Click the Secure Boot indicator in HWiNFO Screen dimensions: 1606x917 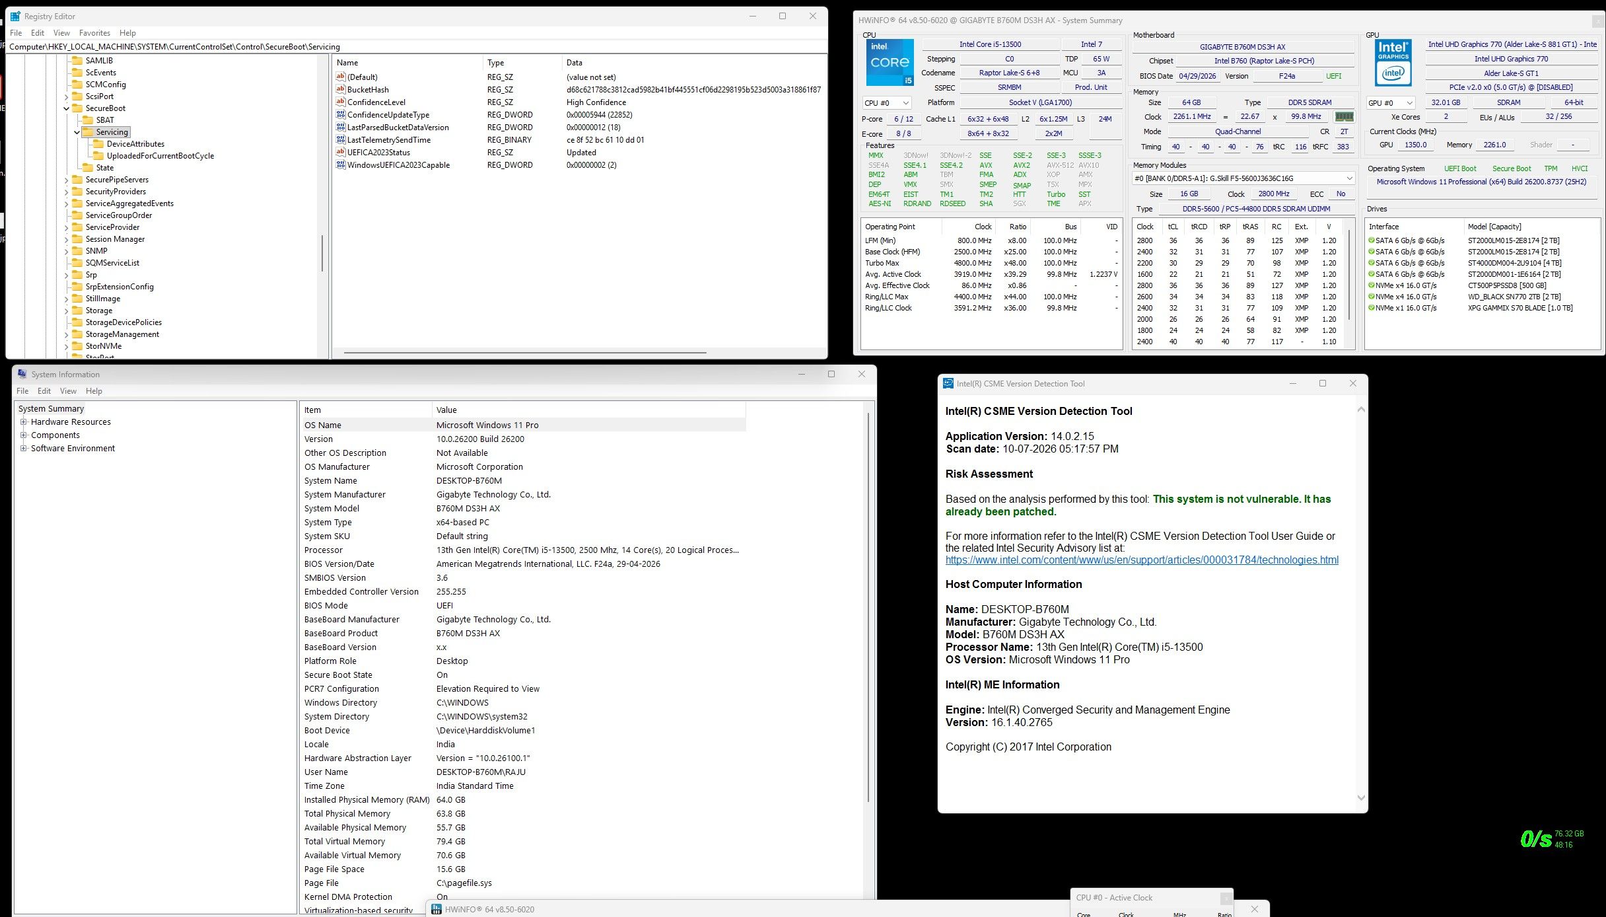pyautogui.click(x=1512, y=168)
